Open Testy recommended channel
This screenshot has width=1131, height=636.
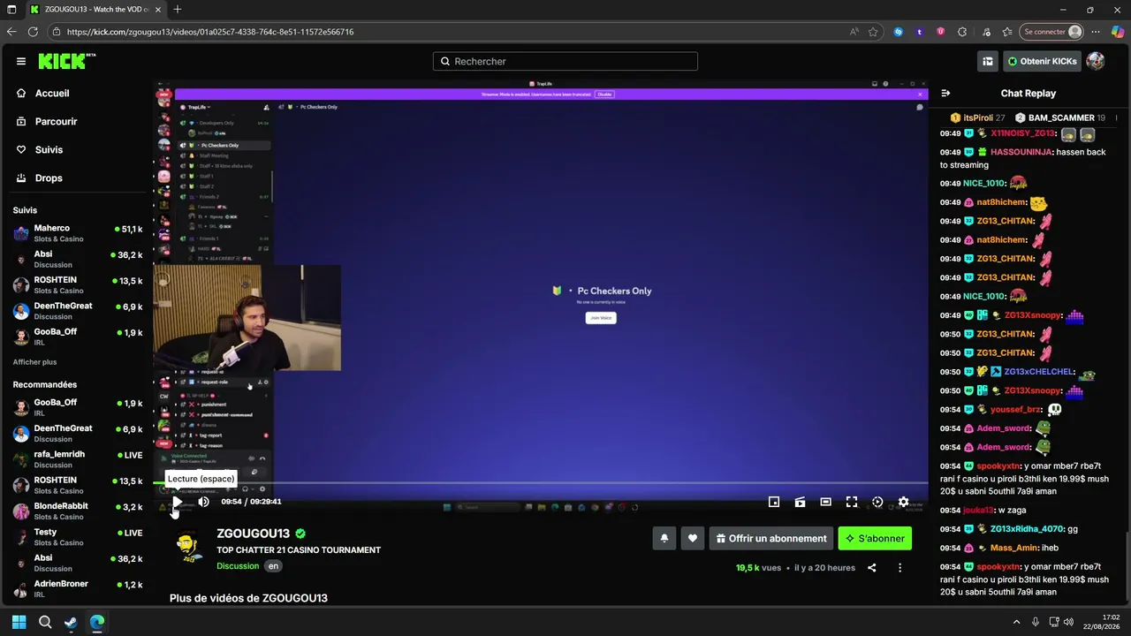tap(77, 537)
